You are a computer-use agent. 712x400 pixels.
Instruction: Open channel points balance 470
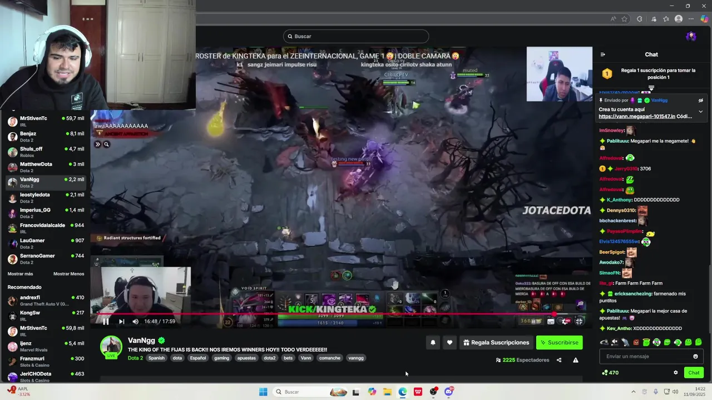click(610, 373)
